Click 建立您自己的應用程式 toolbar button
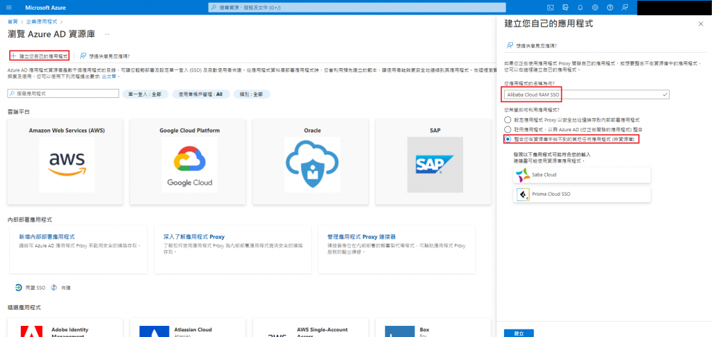Viewport: 712px width, 337px height. coord(40,56)
